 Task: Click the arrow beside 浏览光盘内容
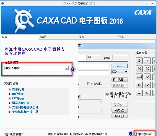(x=9, y=103)
